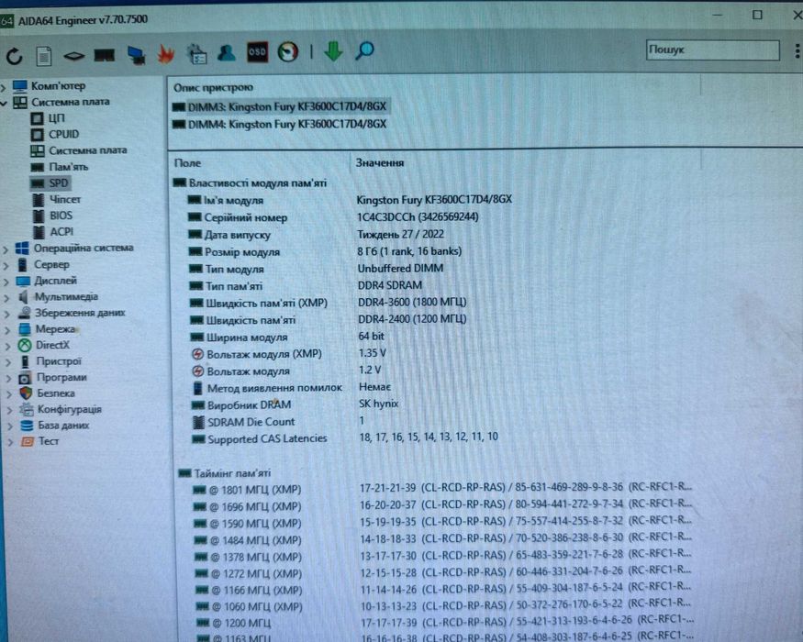Select the Тип модуля row
This screenshot has height=642, width=803.
click(x=316, y=269)
